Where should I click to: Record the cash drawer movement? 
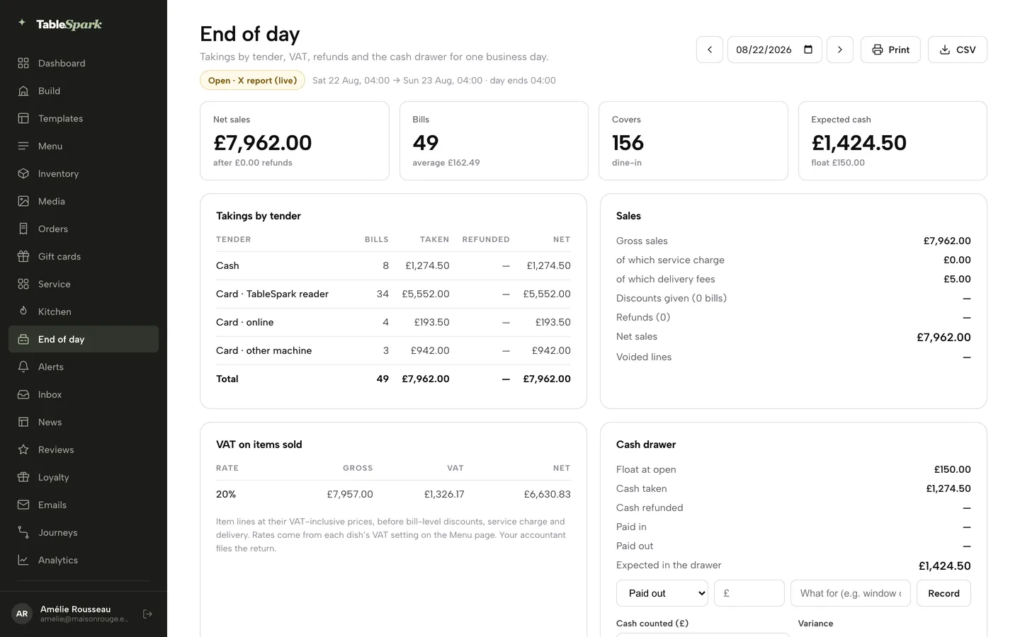pos(943,593)
